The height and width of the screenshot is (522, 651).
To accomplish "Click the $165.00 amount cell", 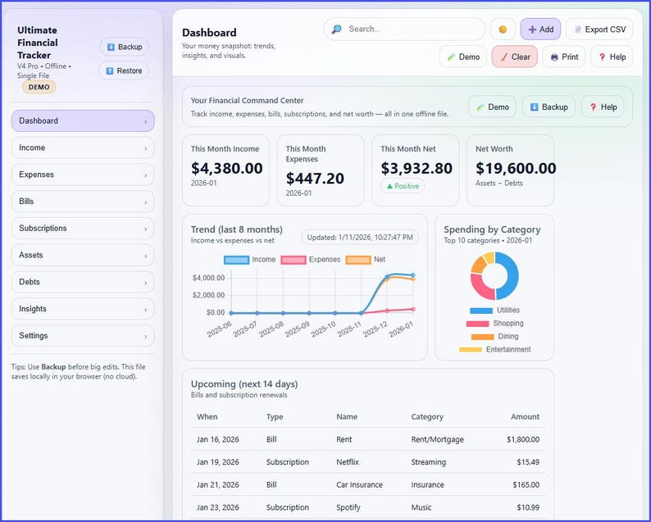I will tap(526, 484).
